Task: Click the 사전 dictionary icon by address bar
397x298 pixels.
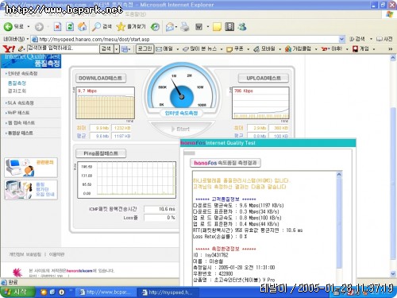Action: coord(384,39)
